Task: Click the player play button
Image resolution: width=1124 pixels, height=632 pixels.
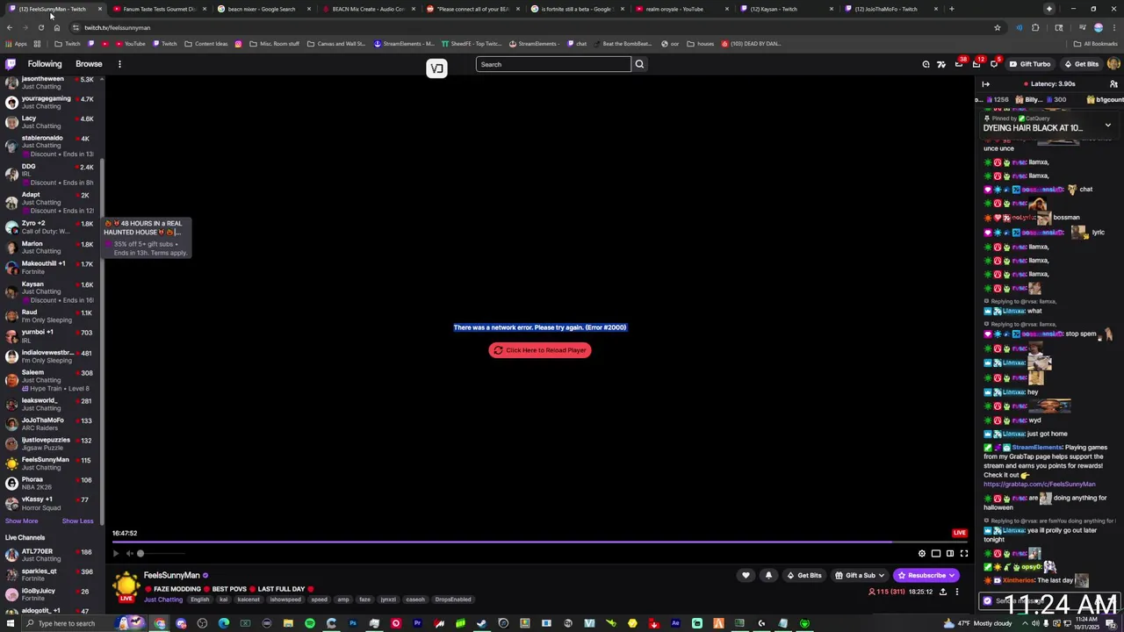Action: point(115,553)
